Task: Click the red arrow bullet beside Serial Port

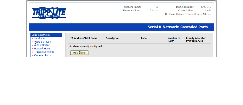Action: pos(33,39)
